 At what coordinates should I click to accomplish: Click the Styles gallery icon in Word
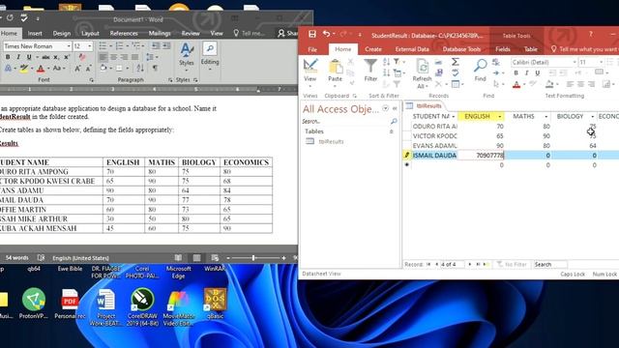click(x=186, y=50)
